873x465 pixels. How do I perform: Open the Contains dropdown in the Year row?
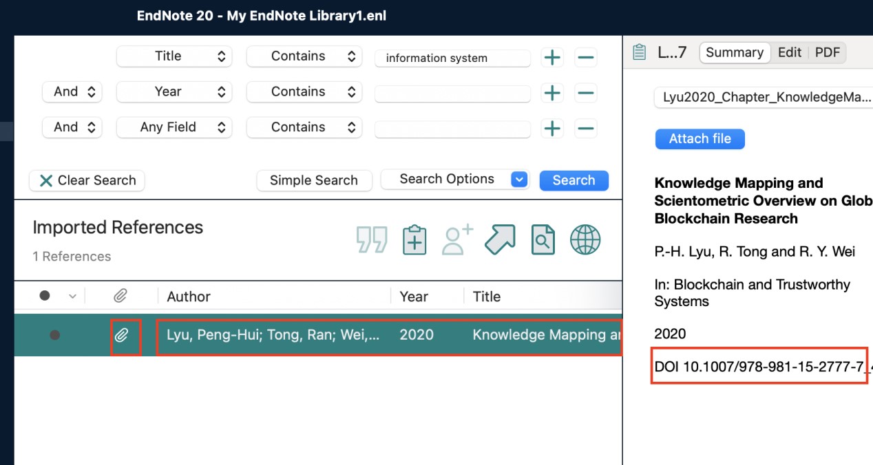pyautogui.click(x=304, y=91)
